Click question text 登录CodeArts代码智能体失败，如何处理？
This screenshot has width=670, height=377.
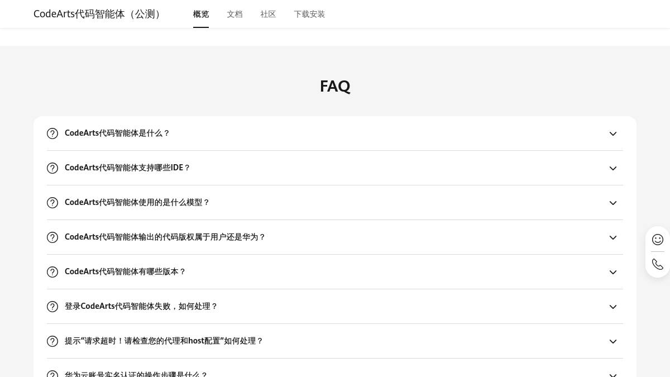pos(141,307)
